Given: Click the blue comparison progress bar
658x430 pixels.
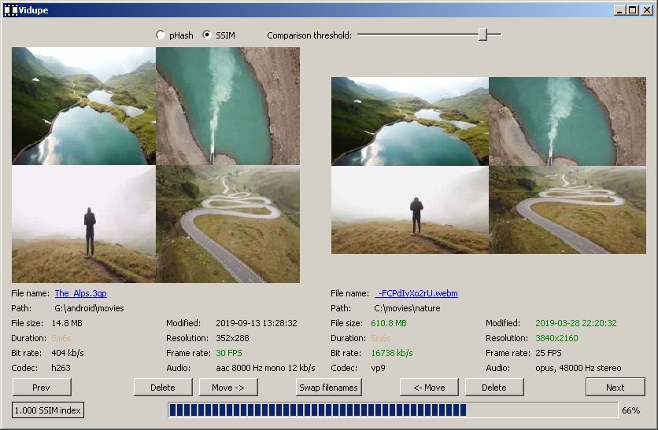Looking at the screenshot, I should pos(392,410).
